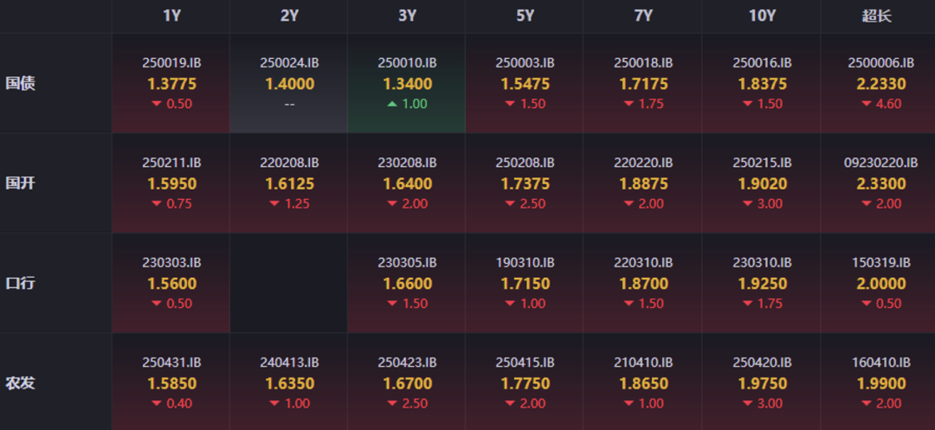Select the 国开 row label
The width and height of the screenshot is (935, 430).
click(x=20, y=183)
